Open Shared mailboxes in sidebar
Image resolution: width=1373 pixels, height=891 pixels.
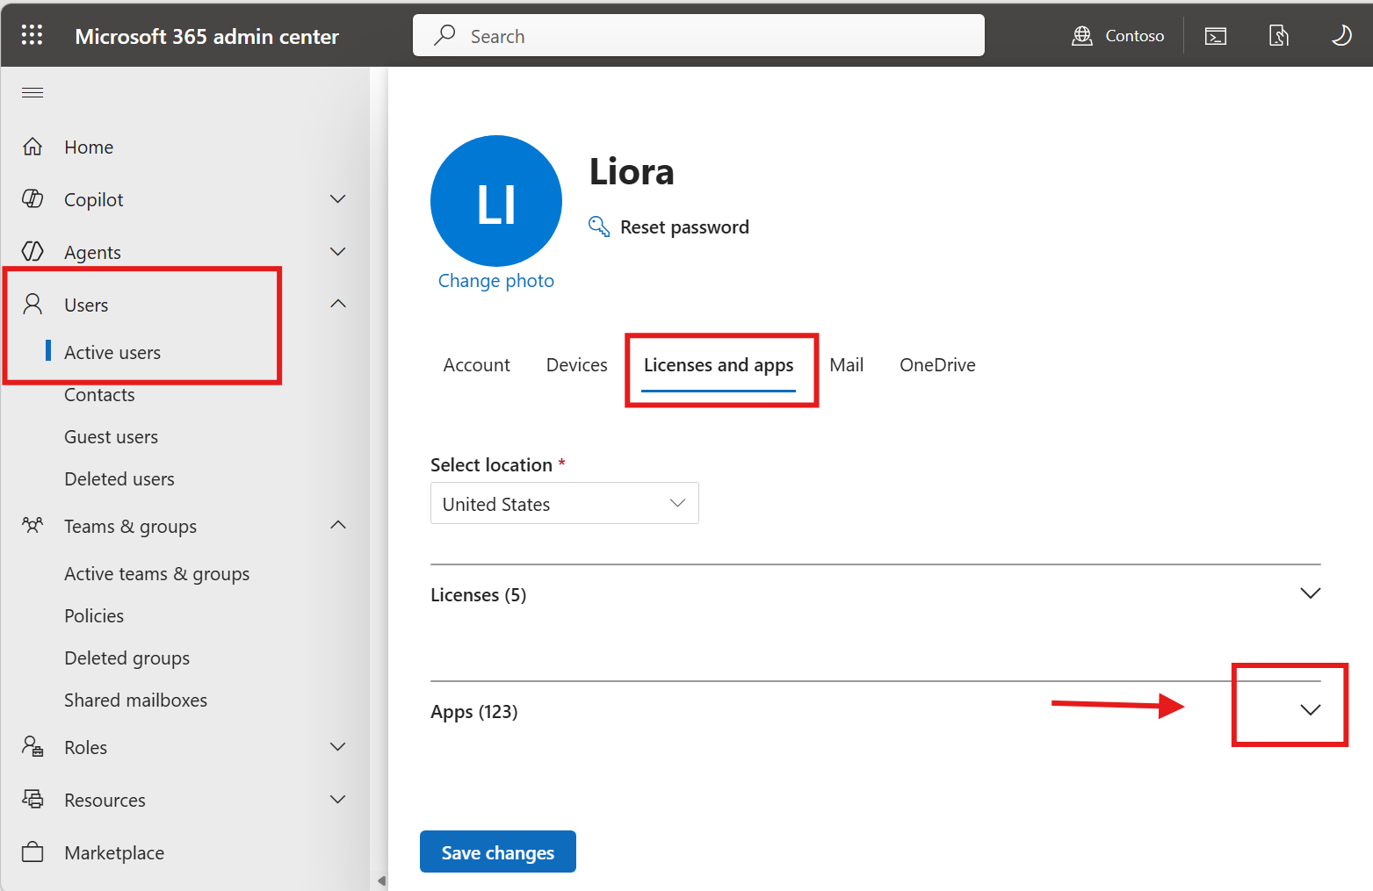tap(136, 700)
